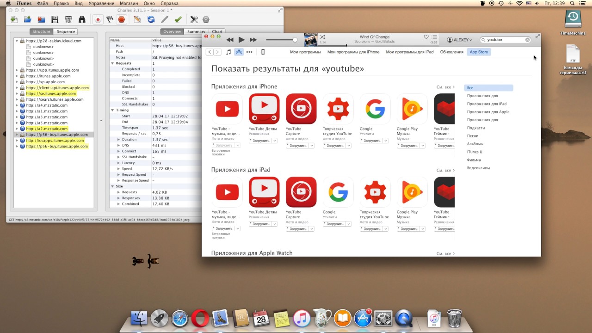592x333 pixels.
Task: Click the iPhone device icon in iTunes
Action: pos(263,52)
